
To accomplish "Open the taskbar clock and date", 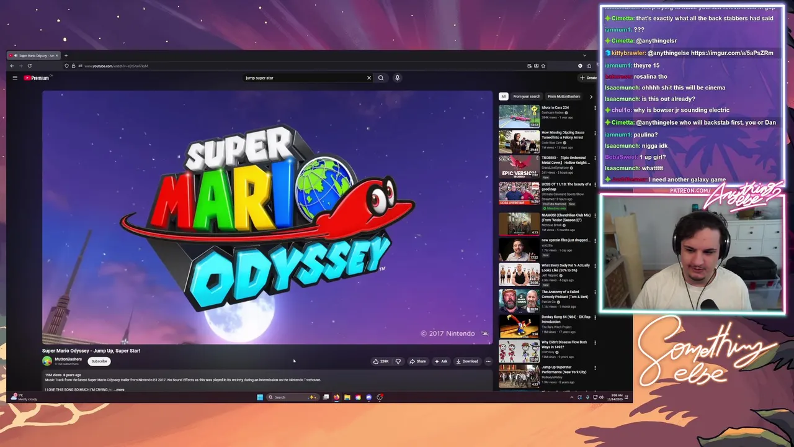I will (618, 397).
